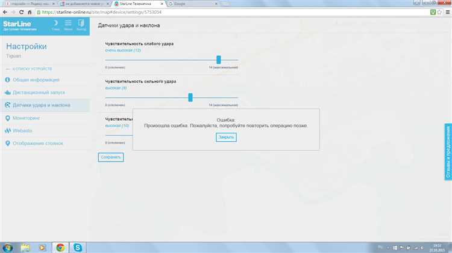Click the info icon beside Общая информация
The width and height of the screenshot is (452, 253).
click(x=7, y=80)
